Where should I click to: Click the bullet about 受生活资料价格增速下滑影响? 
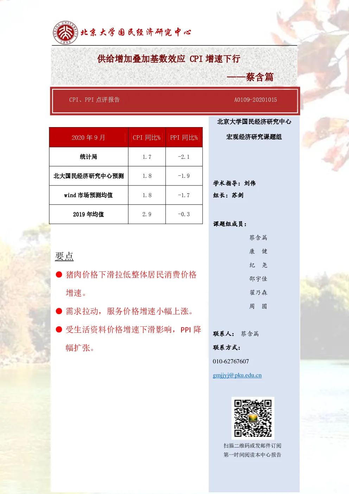click(x=128, y=338)
